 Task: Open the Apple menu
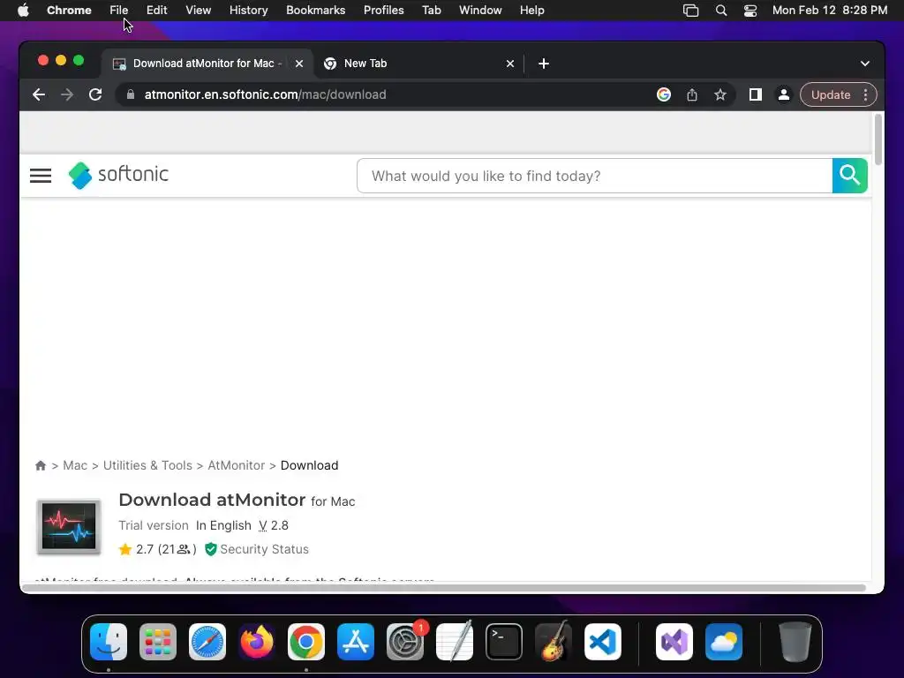(23, 11)
